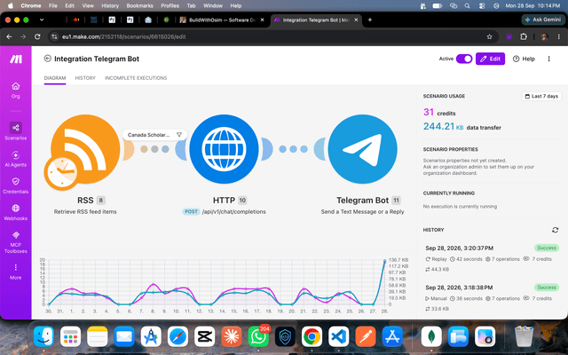Open Finder from the Dock

(x=43, y=336)
